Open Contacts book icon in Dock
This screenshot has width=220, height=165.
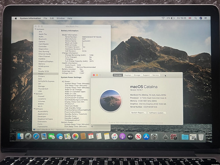(83, 136)
